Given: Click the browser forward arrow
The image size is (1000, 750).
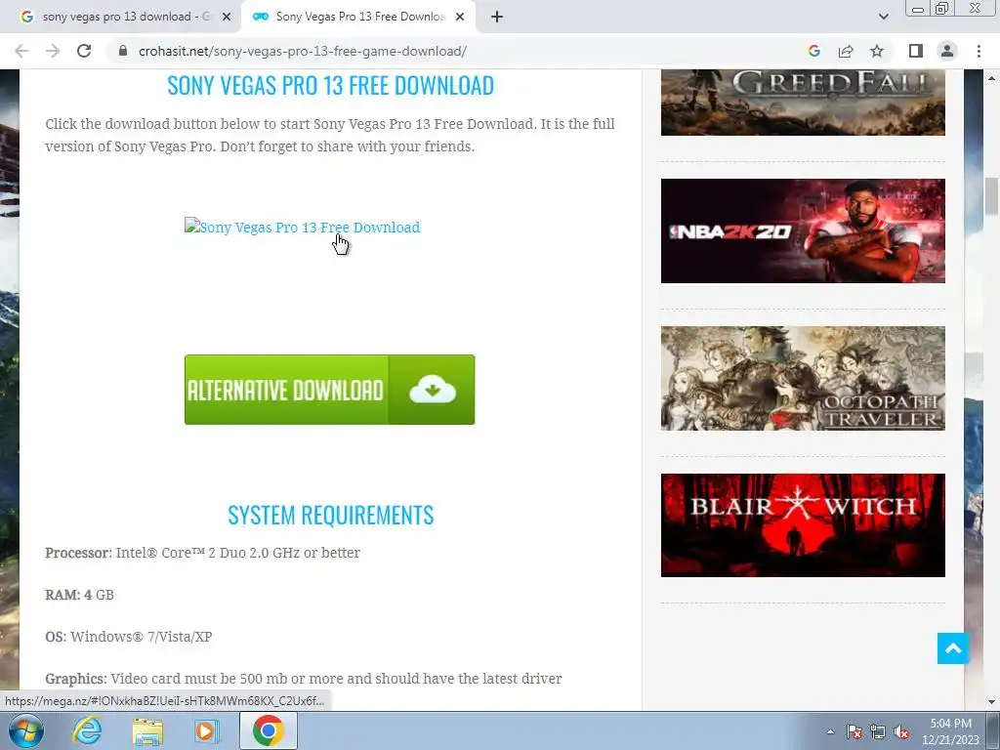Looking at the screenshot, I should [x=53, y=51].
